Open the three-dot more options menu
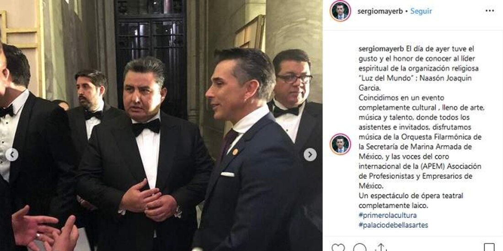Viewport: 503px width, 251px height. [x=490, y=11]
